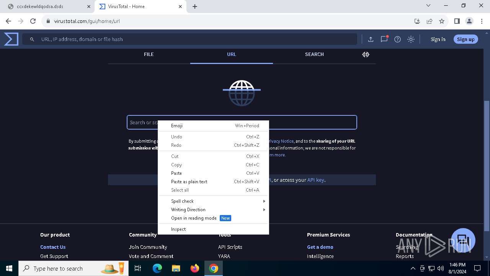
Task: Click the monitor icon beside SEARCH tab
Action: (x=366, y=54)
